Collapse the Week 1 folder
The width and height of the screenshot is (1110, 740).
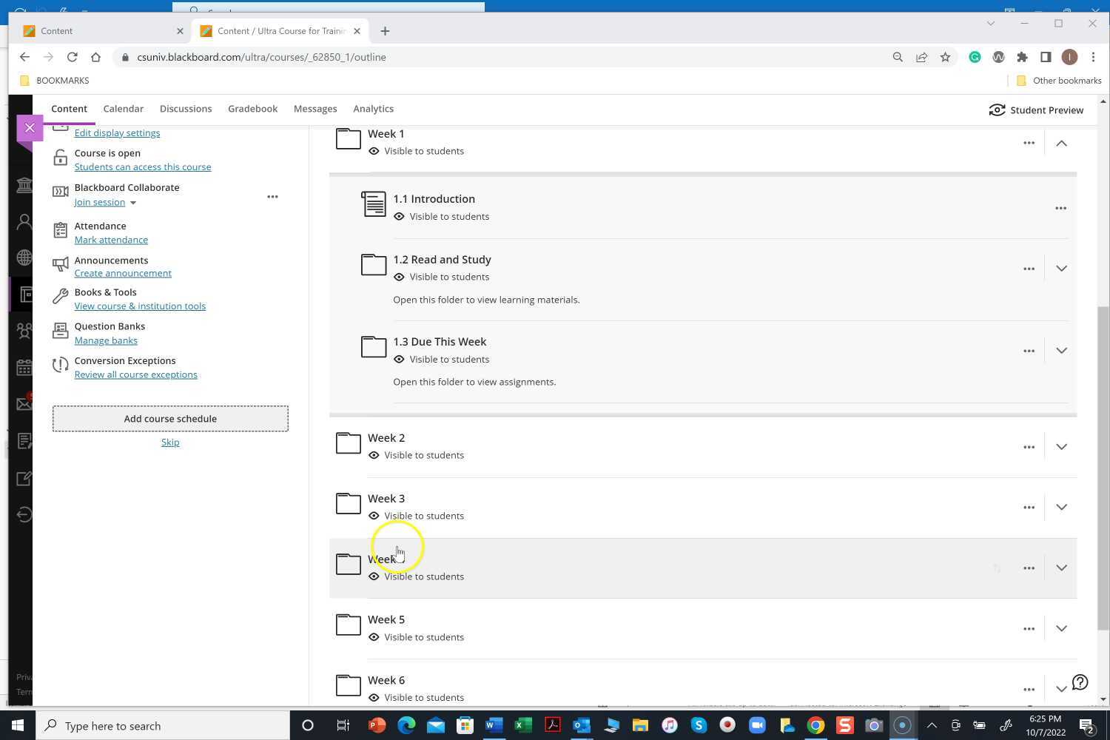[1061, 143]
